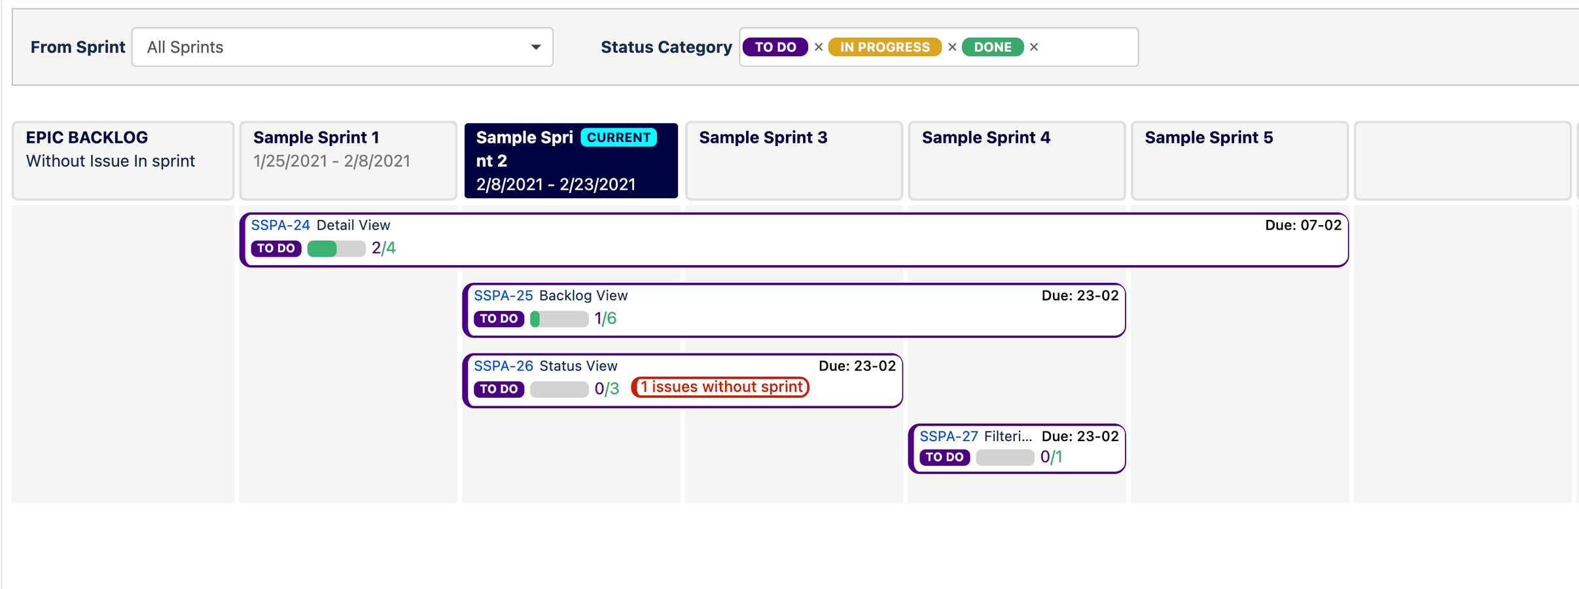This screenshot has width=1579, height=589.
Task: Select the EPIC BACKLOG column header
Action: [123, 160]
